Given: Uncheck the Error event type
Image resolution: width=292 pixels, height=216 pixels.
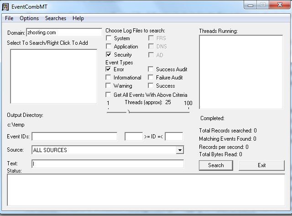Looking at the screenshot, I should click(x=108, y=69).
